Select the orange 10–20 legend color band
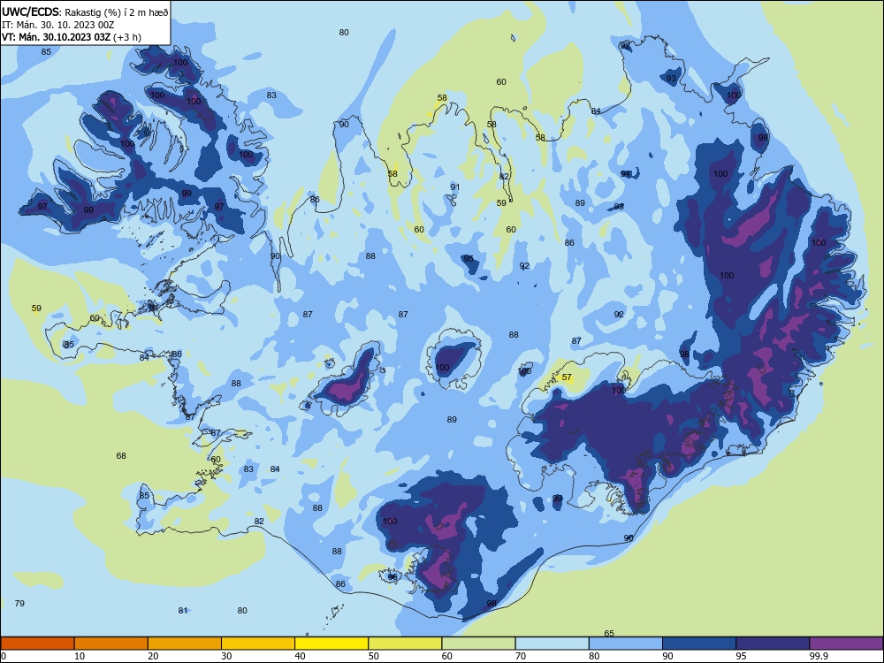 111,644
